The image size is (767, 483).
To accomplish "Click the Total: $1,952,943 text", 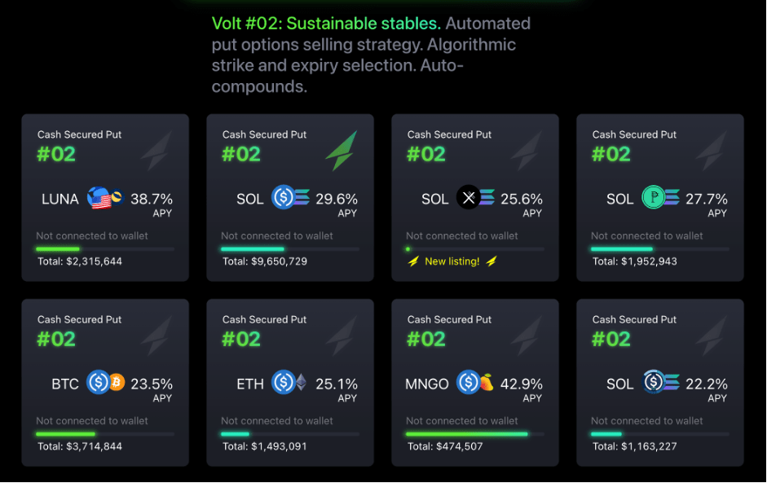I will coord(634,261).
